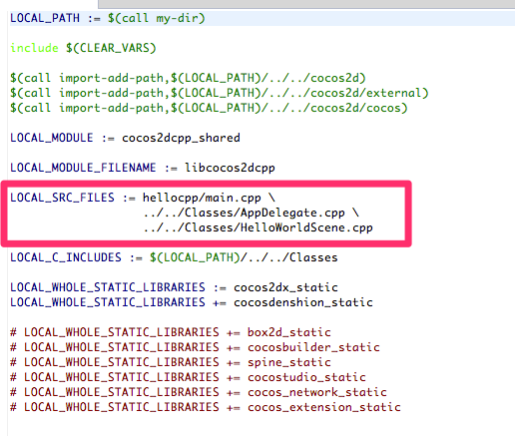The image size is (515, 436).
Task: Click 'LOCAL_C_INCLUDES' line
Action: (x=174, y=257)
